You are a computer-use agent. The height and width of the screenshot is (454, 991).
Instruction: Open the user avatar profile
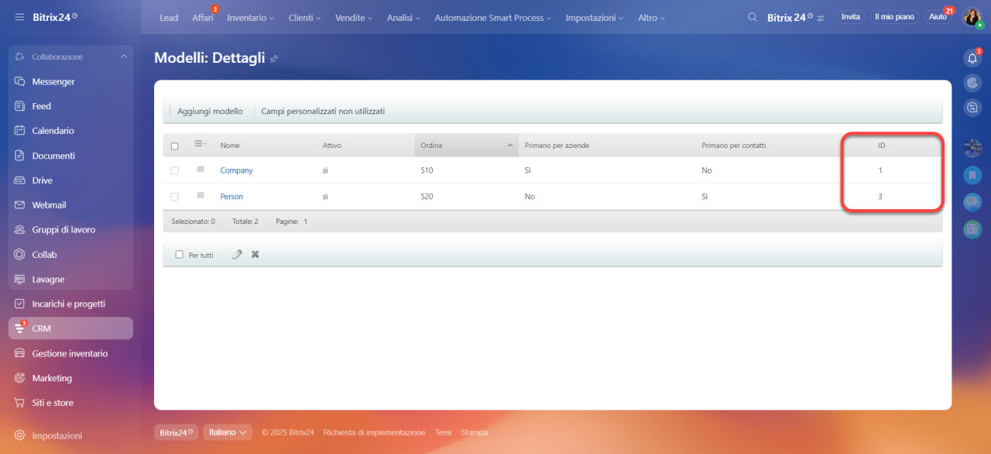coord(972,17)
